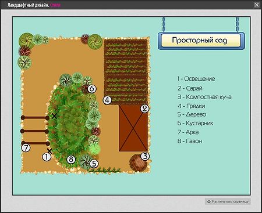The height and width of the screenshot is (213, 262).
Task: Click marker 7 by the arch
Action: (x=26, y=148)
